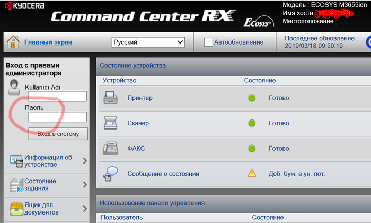371x223 pixels.
Task: Click the scanner icon in device status
Action: [110, 123]
